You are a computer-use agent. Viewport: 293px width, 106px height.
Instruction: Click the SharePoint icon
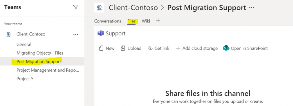(226, 48)
